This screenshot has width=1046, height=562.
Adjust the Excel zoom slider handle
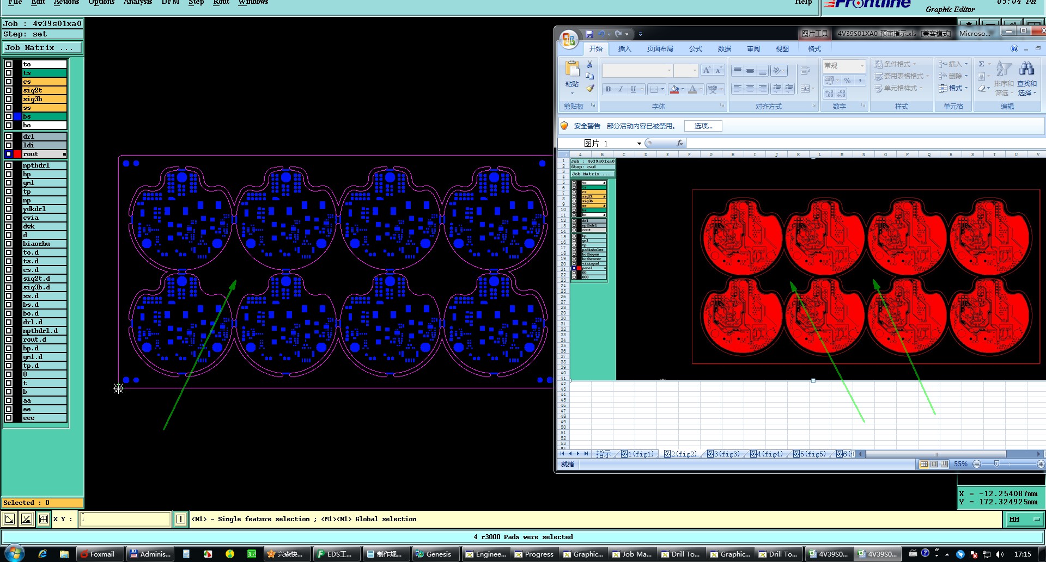coord(996,464)
